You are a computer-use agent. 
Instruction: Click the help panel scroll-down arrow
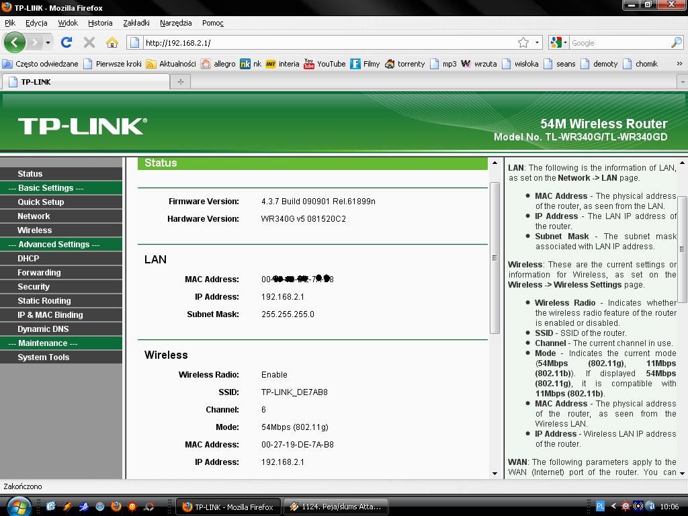[x=683, y=474]
